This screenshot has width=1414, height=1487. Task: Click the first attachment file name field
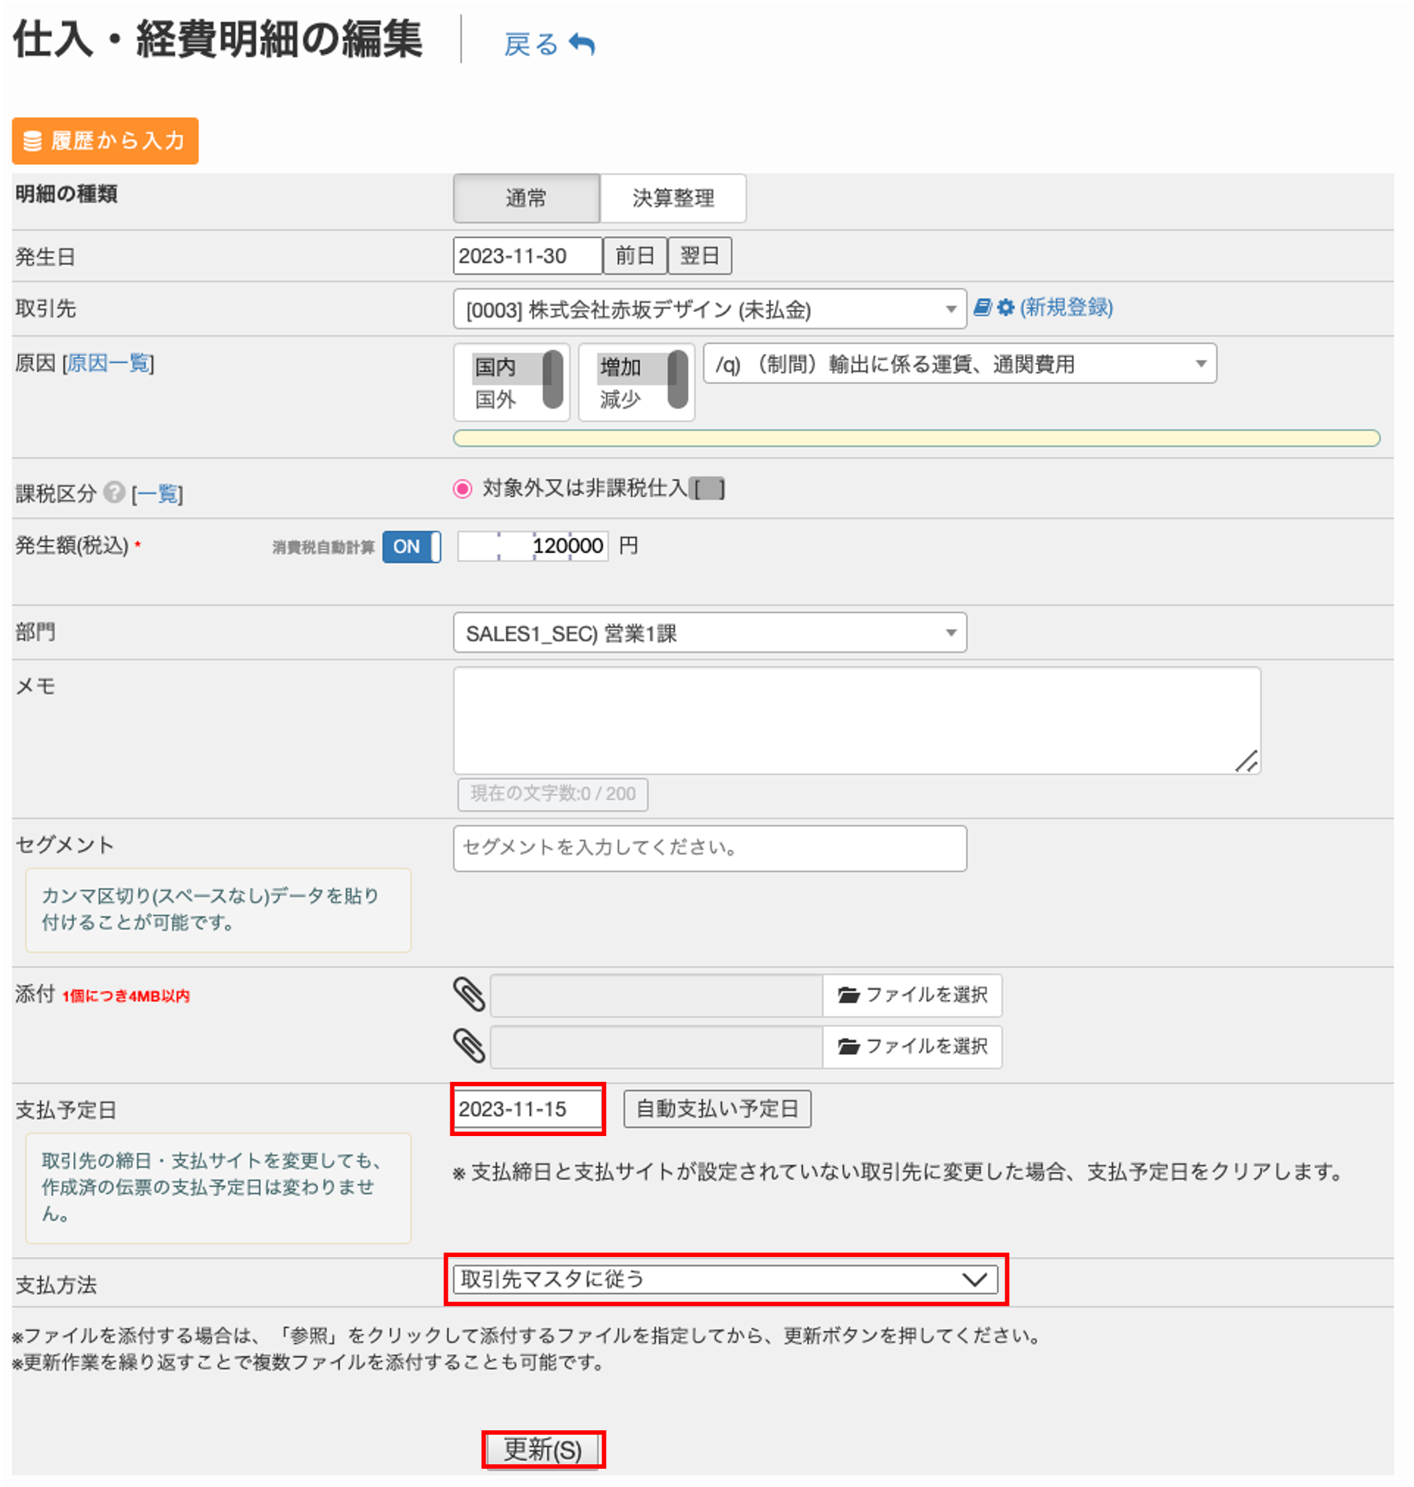pyautogui.click(x=656, y=996)
